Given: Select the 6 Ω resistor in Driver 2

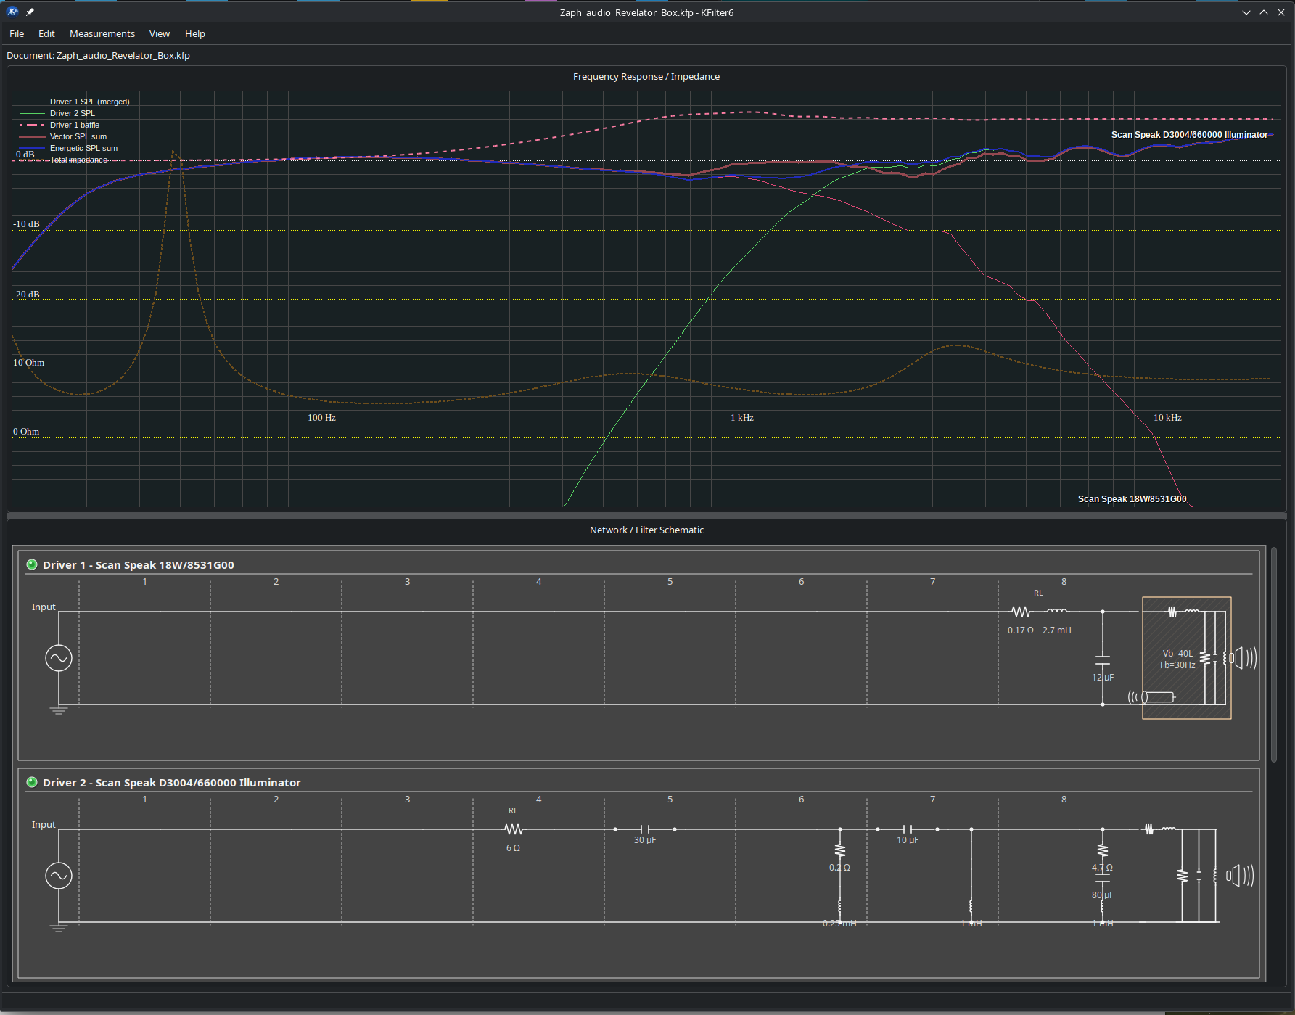Looking at the screenshot, I should pyautogui.click(x=514, y=829).
